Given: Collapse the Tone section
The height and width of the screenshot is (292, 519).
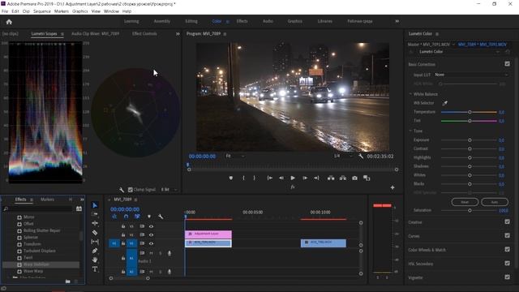Looking at the screenshot, I should coord(410,131).
